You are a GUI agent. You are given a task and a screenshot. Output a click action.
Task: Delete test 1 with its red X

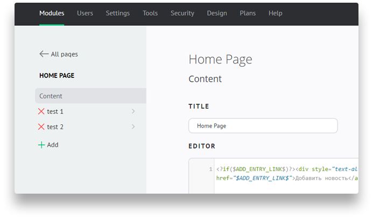click(41, 111)
